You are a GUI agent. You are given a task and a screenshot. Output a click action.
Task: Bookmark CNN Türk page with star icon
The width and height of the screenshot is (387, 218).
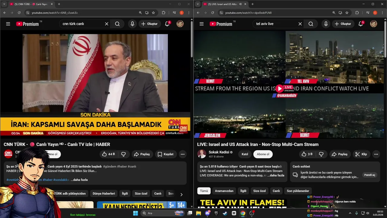[153, 13]
